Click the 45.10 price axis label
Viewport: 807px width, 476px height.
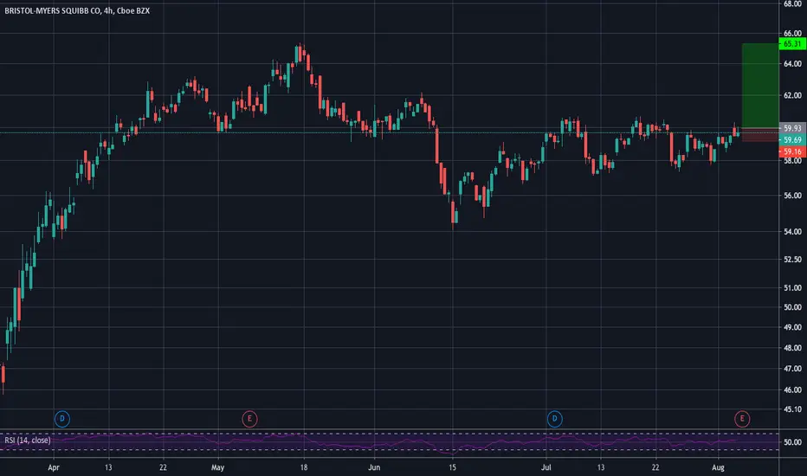792,409
